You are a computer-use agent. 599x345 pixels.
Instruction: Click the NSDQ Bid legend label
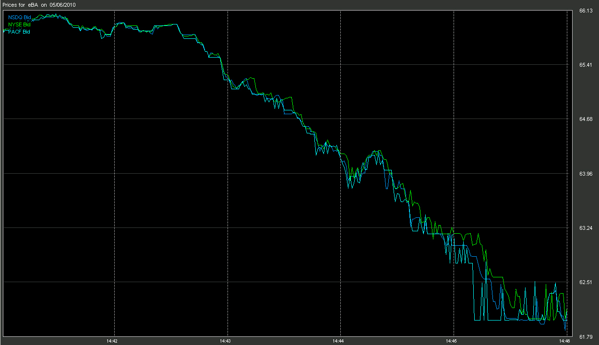click(x=19, y=17)
